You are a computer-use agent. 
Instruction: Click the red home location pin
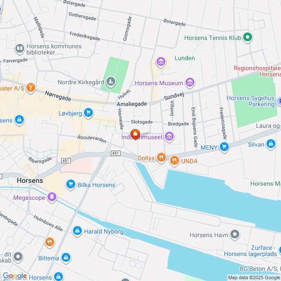[x=135, y=134]
